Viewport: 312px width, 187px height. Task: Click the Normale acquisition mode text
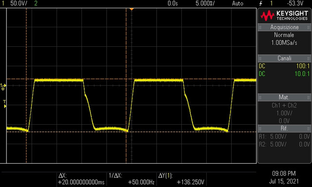tap(284, 35)
